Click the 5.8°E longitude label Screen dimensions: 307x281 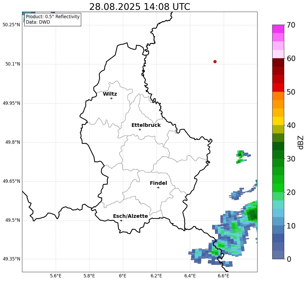(x=89, y=276)
